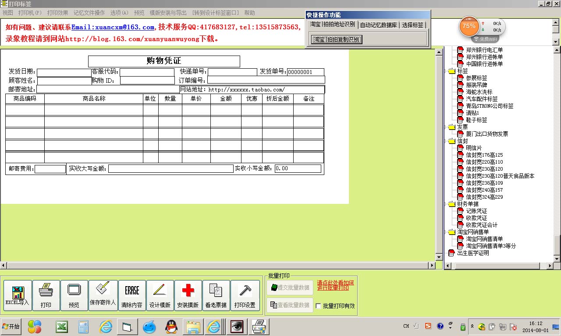This screenshot has width=561, height=336.
Task: Open the 预览 preview icon
Action: (x=74, y=295)
